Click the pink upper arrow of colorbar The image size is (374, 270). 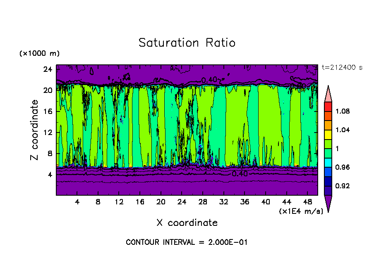coord(328,94)
